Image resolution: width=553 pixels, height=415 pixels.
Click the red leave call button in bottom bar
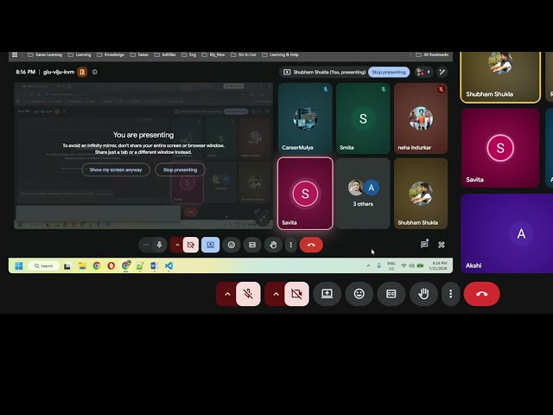[x=481, y=294]
